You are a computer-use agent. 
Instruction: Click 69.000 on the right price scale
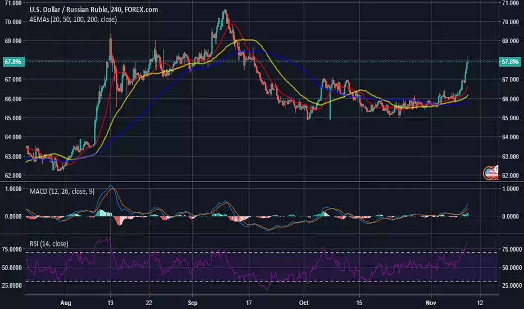click(x=511, y=41)
